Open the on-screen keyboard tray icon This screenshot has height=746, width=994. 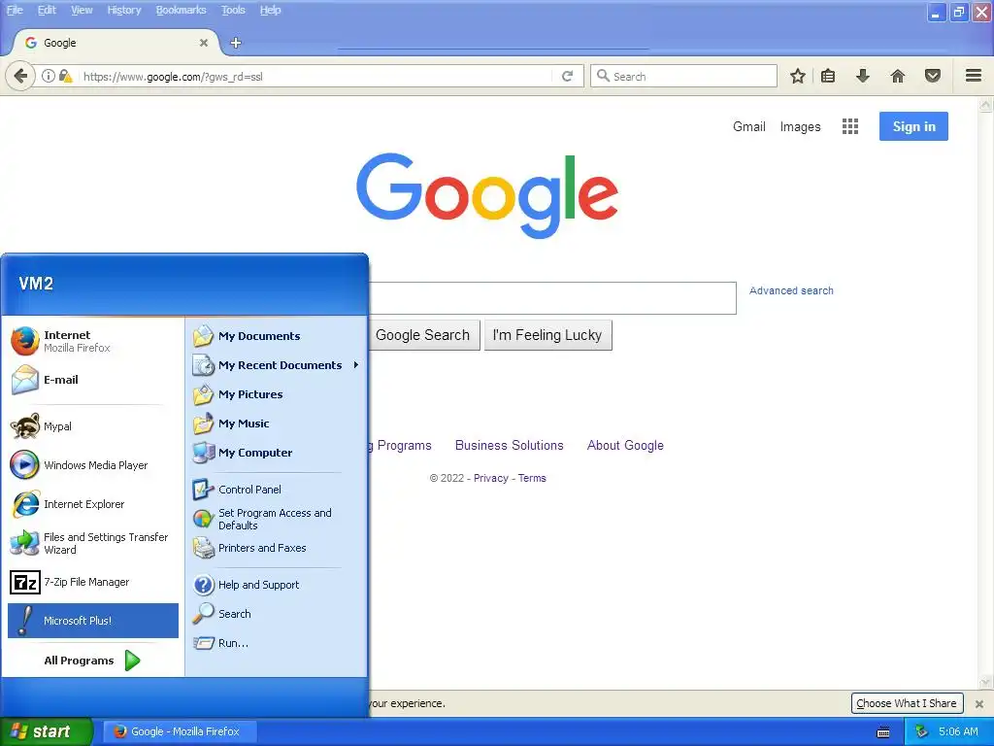883,732
